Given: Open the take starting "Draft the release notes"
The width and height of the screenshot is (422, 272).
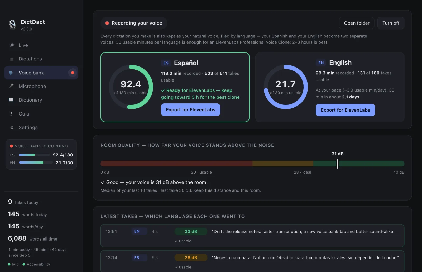Looking at the screenshot, I should point(252,236).
